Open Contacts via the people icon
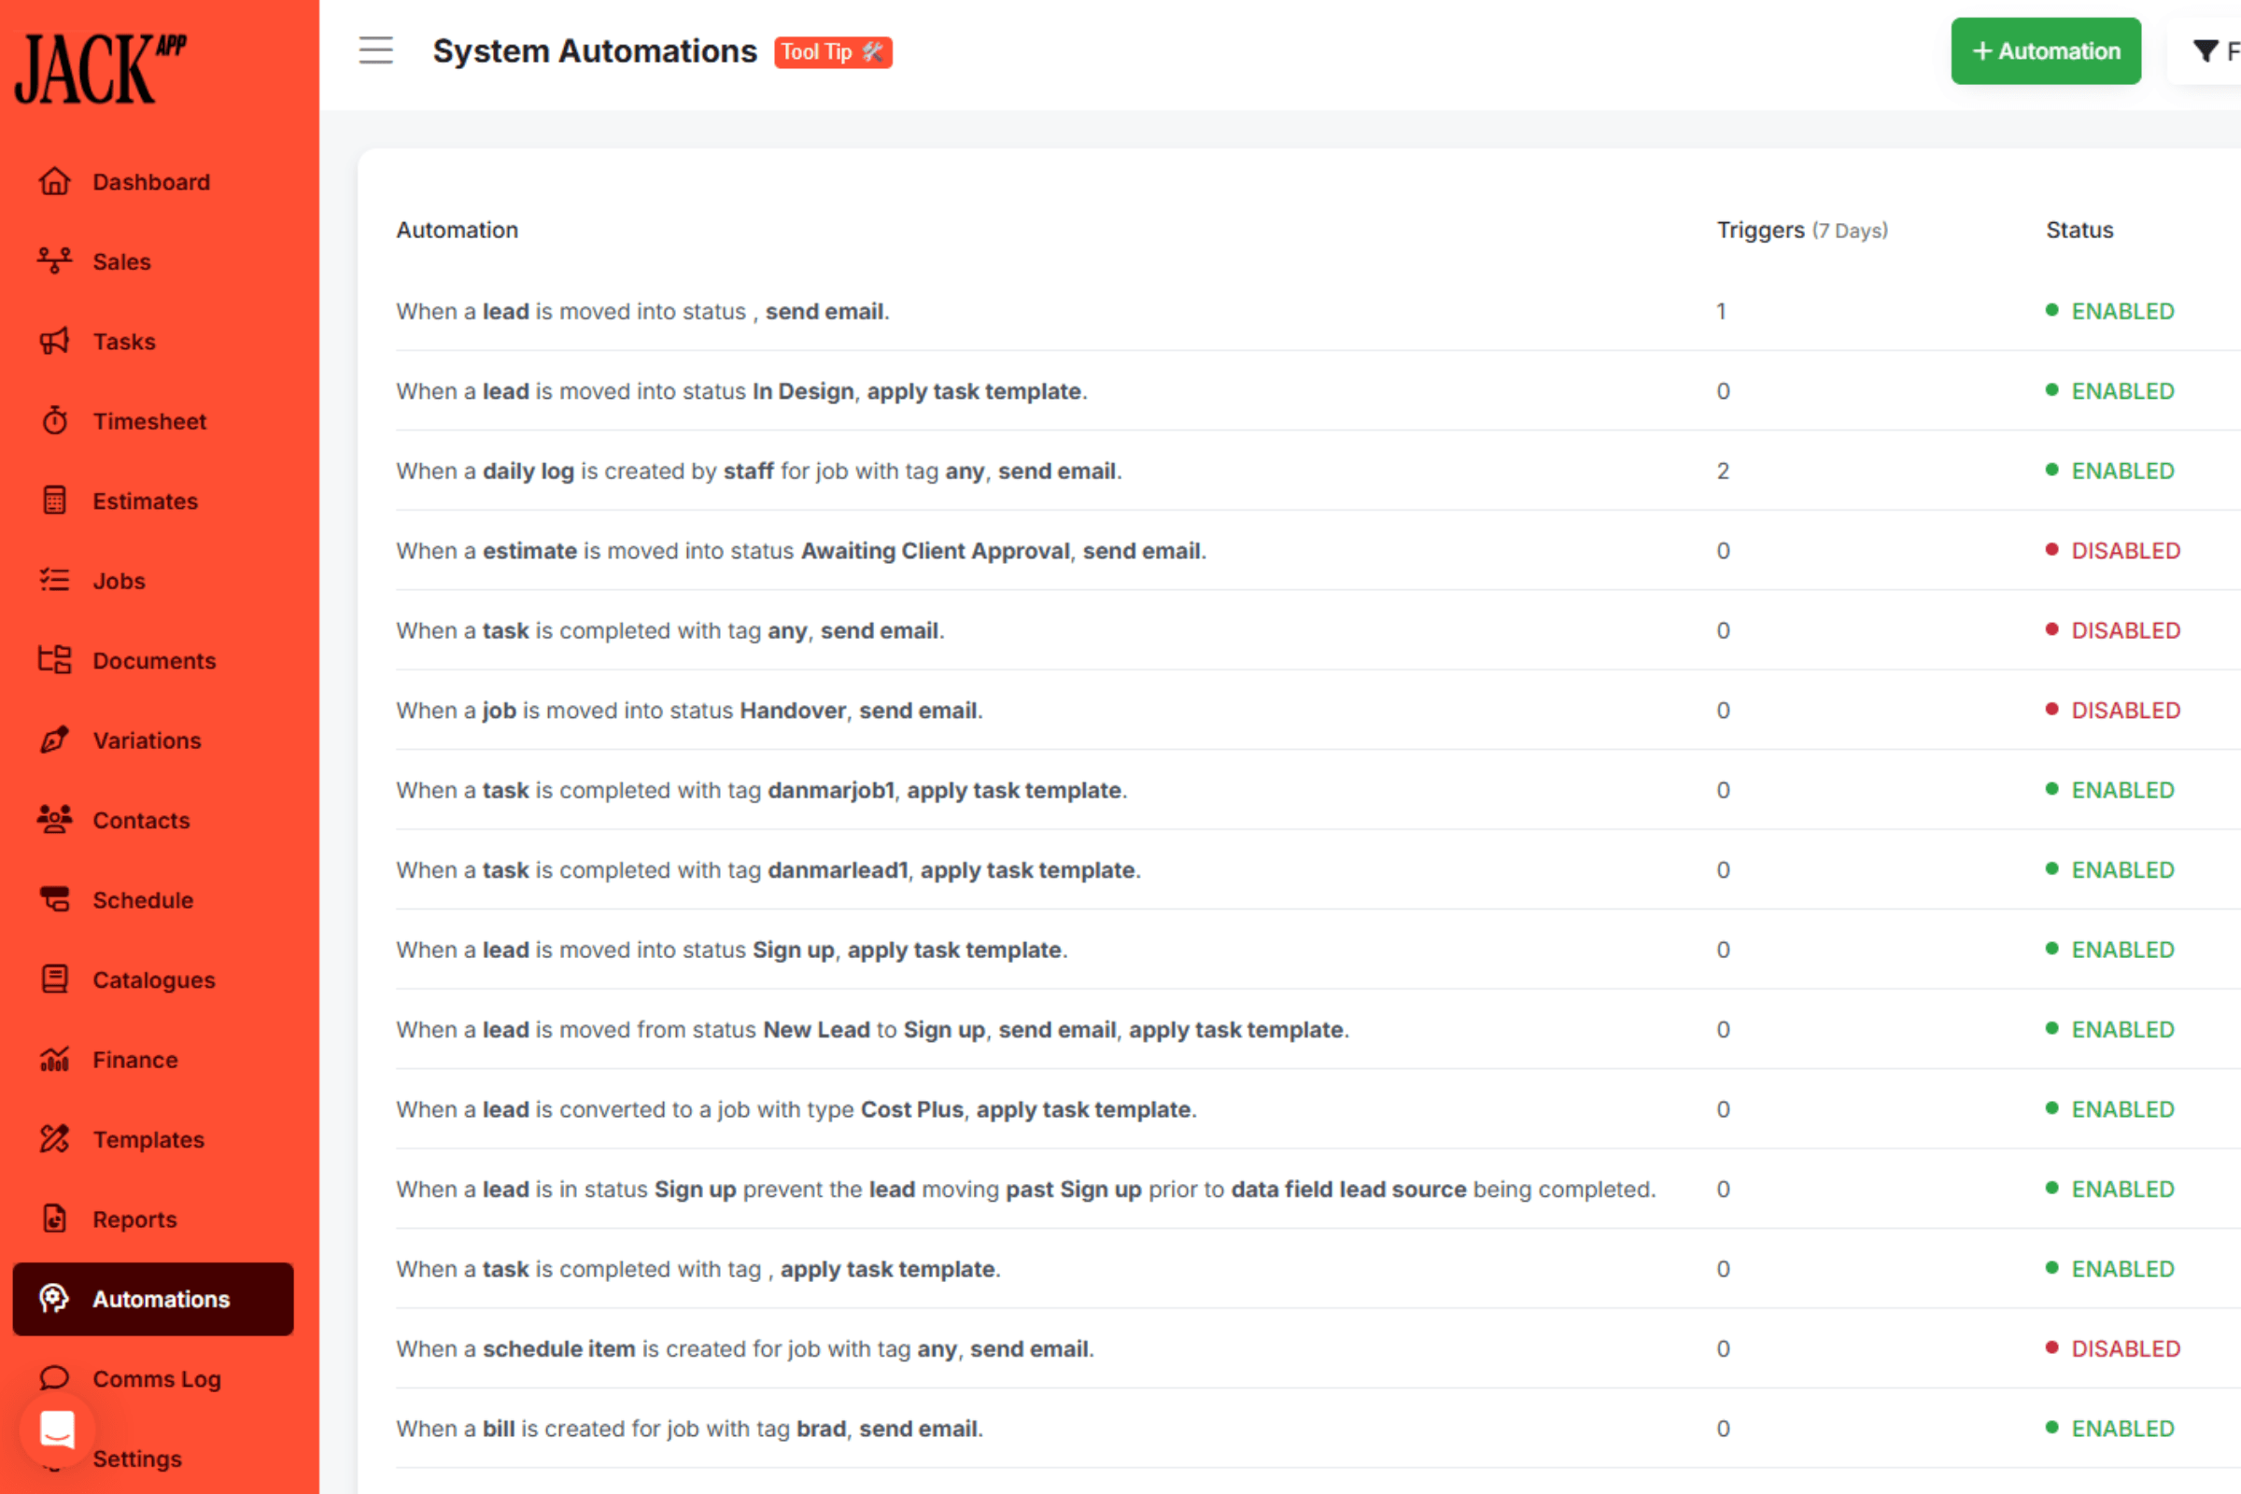The height and width of the screenshot is (1494, 2241). click(54, 820)
